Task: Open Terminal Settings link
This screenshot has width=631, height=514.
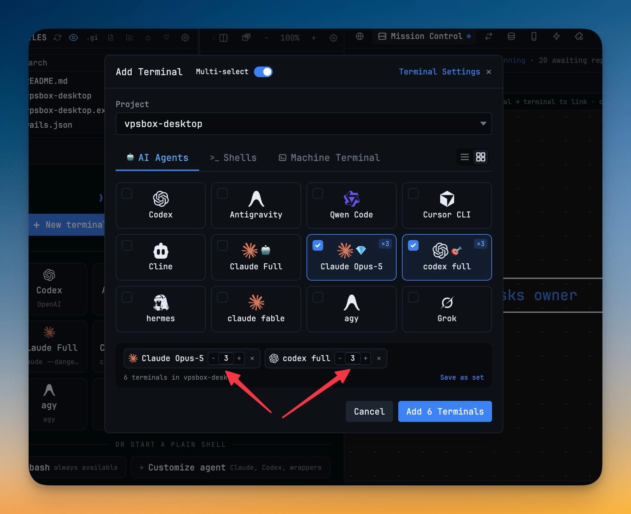Action: pos(439,72)
